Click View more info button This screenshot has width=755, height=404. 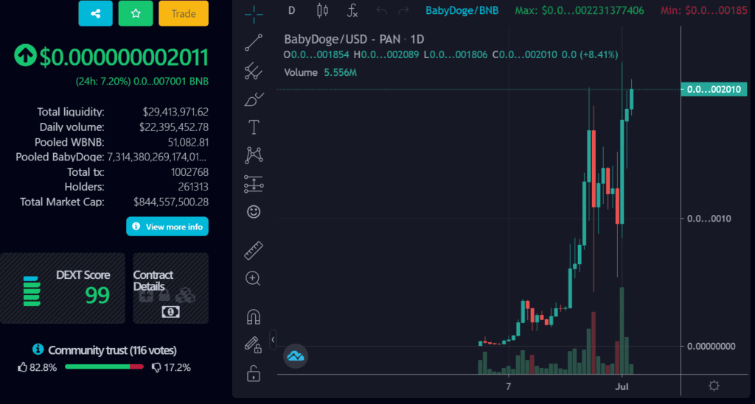pos(167,226)
